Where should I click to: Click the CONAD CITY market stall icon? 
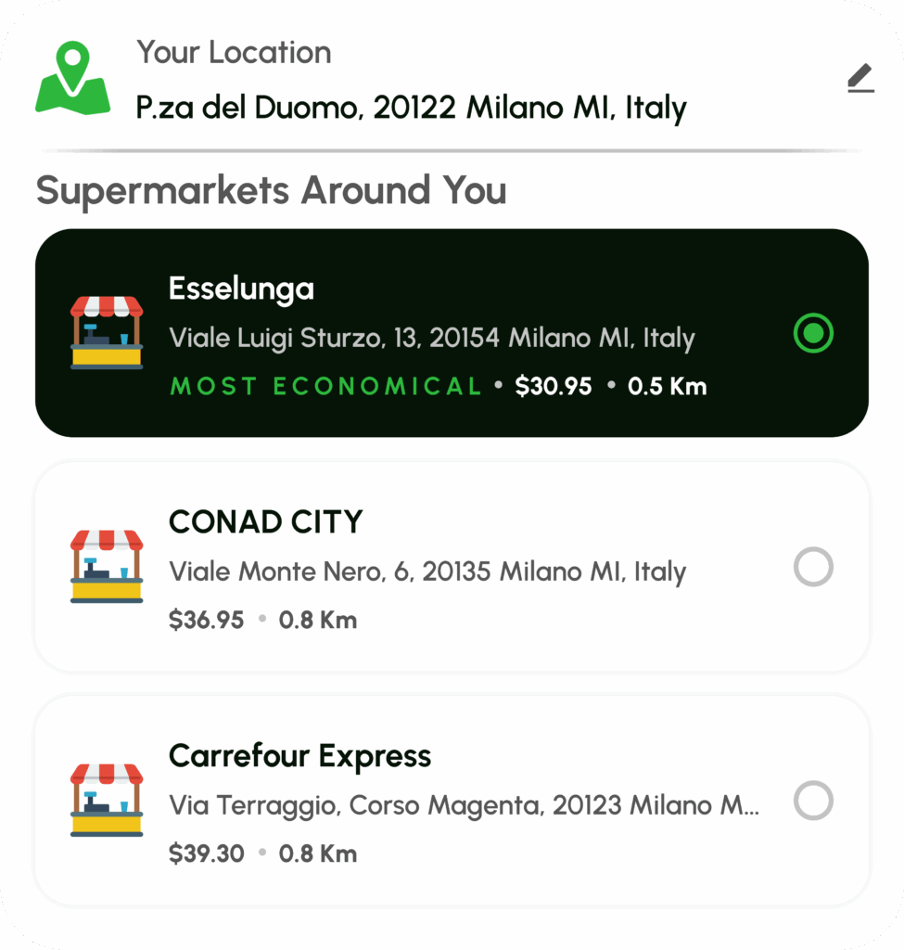(107, 567)
